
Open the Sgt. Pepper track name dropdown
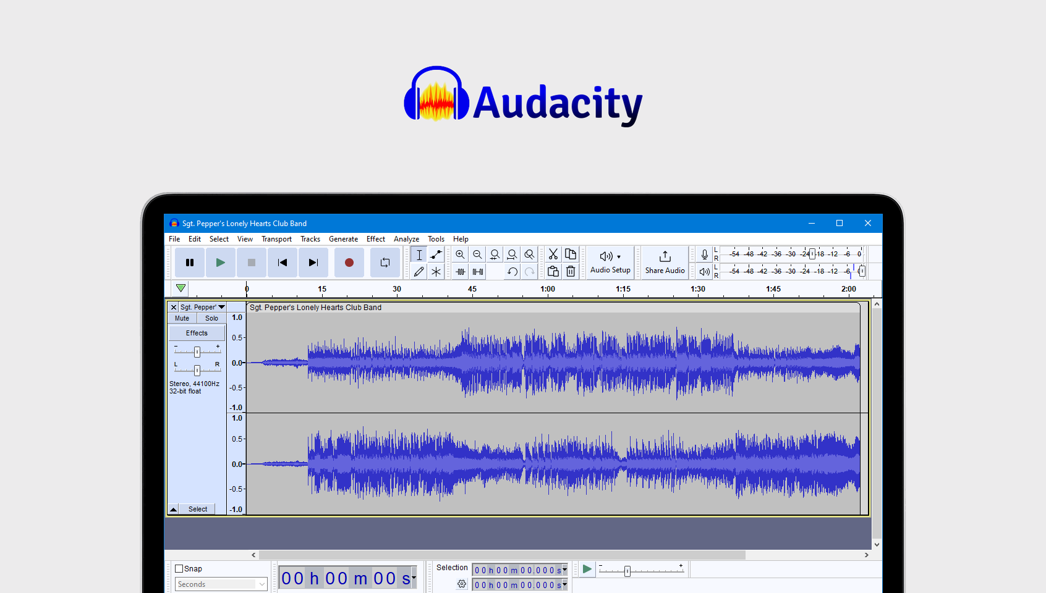(x=203, y=307)
